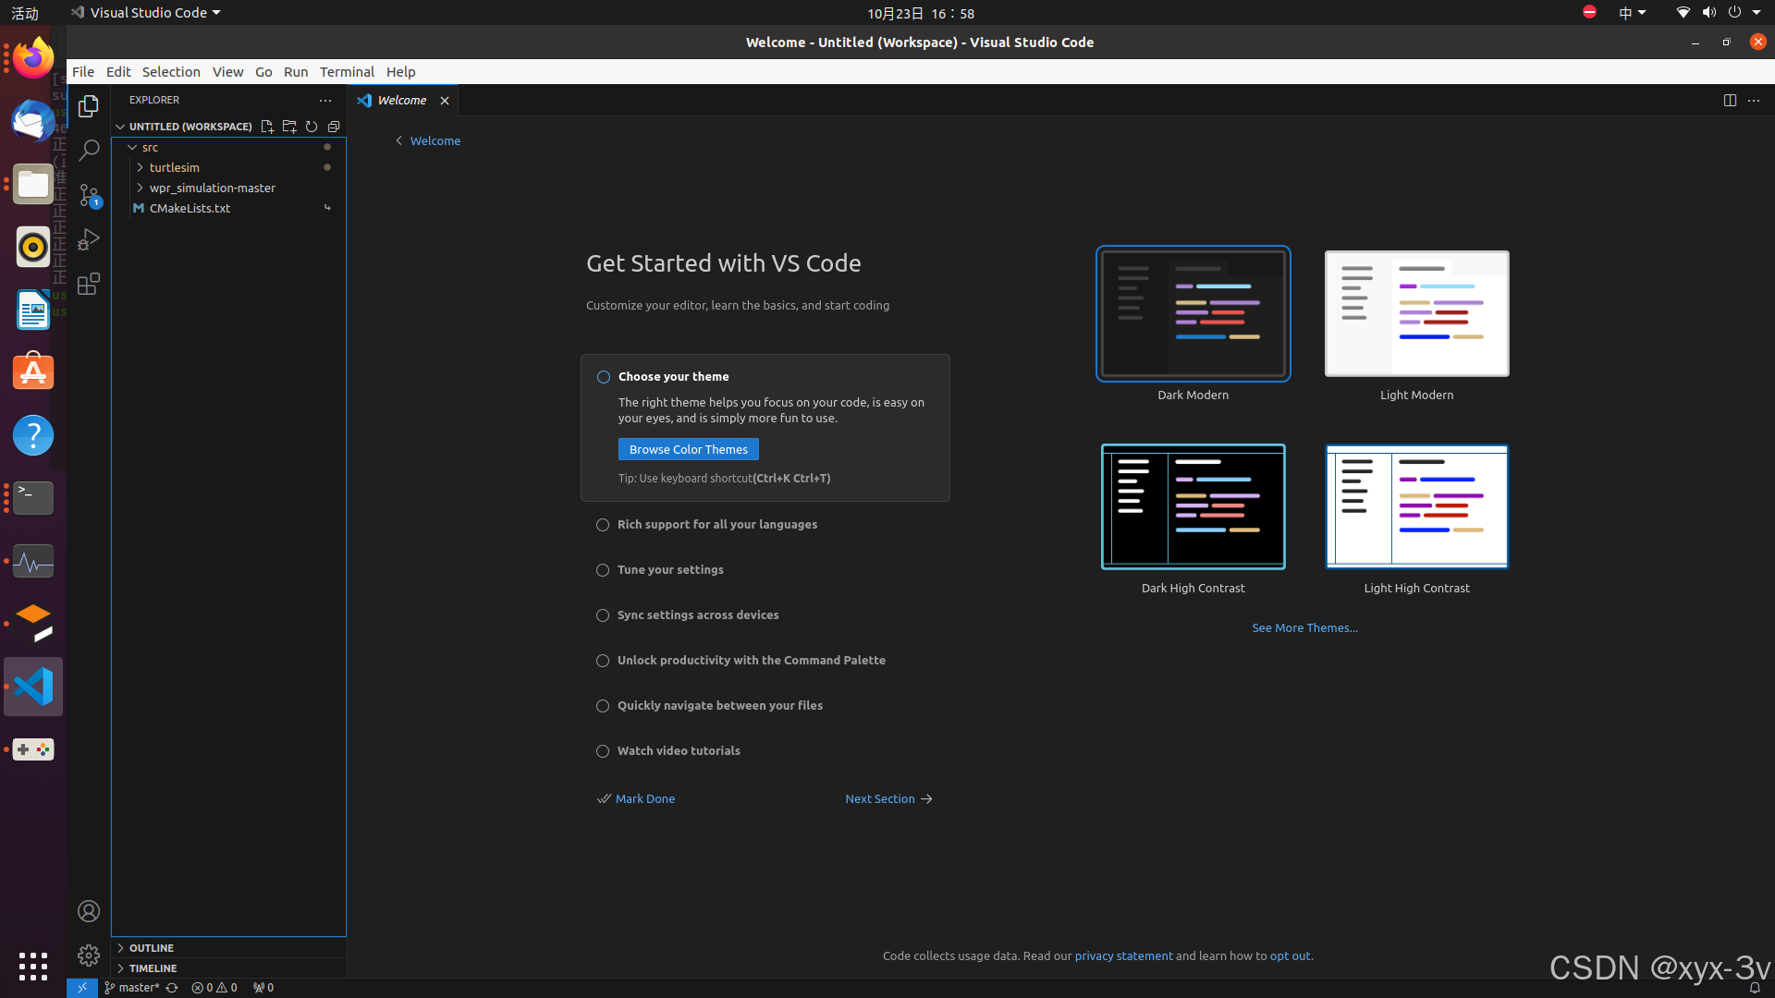
Task: Synchronize changes in status bar
Action: tap(172, 988)
